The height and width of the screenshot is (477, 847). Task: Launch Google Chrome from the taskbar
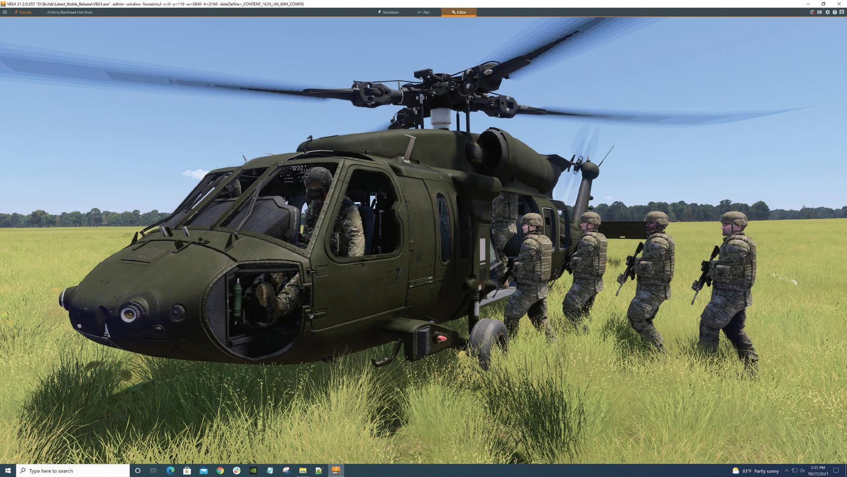click(220, 471)
